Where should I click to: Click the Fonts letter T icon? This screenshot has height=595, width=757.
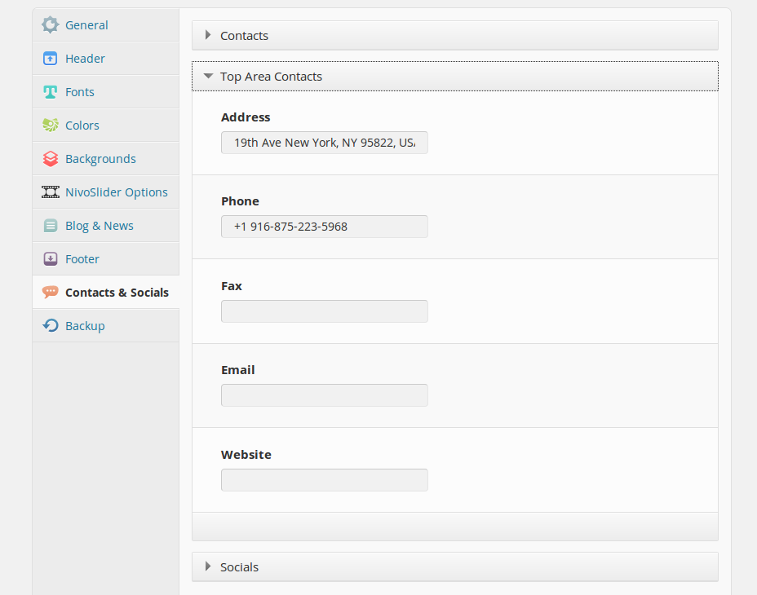(x=51, y=92)
